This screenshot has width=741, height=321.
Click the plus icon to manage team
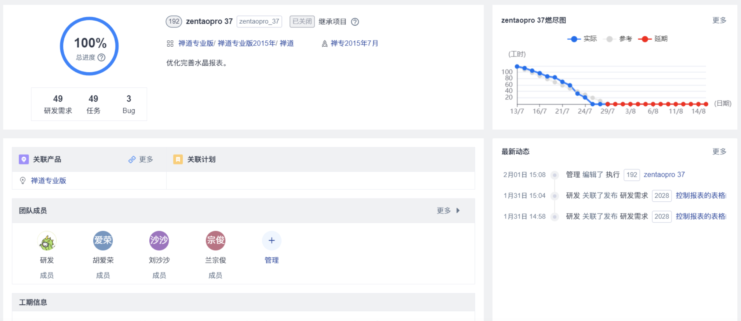coord(271,241)
